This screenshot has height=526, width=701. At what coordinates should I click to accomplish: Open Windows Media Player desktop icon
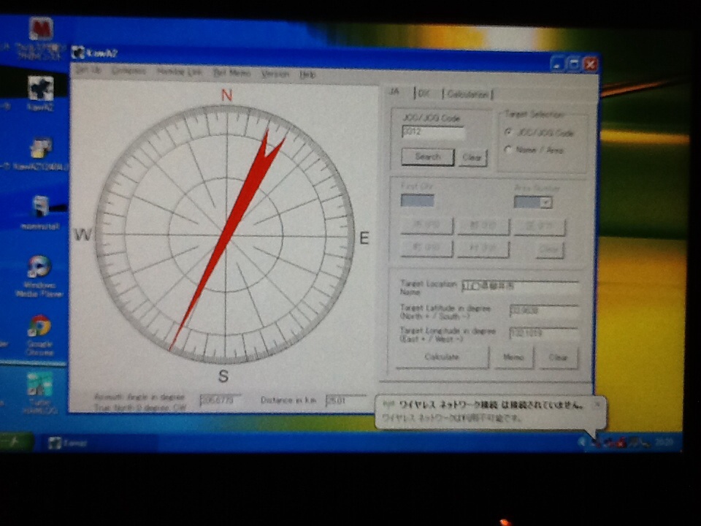click(x=39, y=267)
